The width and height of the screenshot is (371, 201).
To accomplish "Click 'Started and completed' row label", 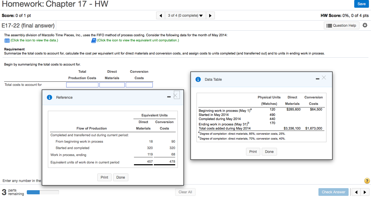I will click(72, 148).
